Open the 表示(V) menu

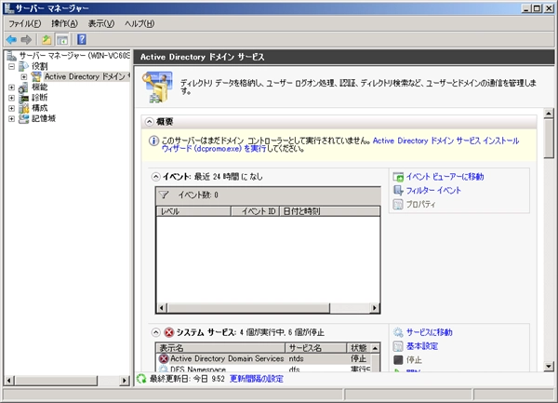(101, 23)
